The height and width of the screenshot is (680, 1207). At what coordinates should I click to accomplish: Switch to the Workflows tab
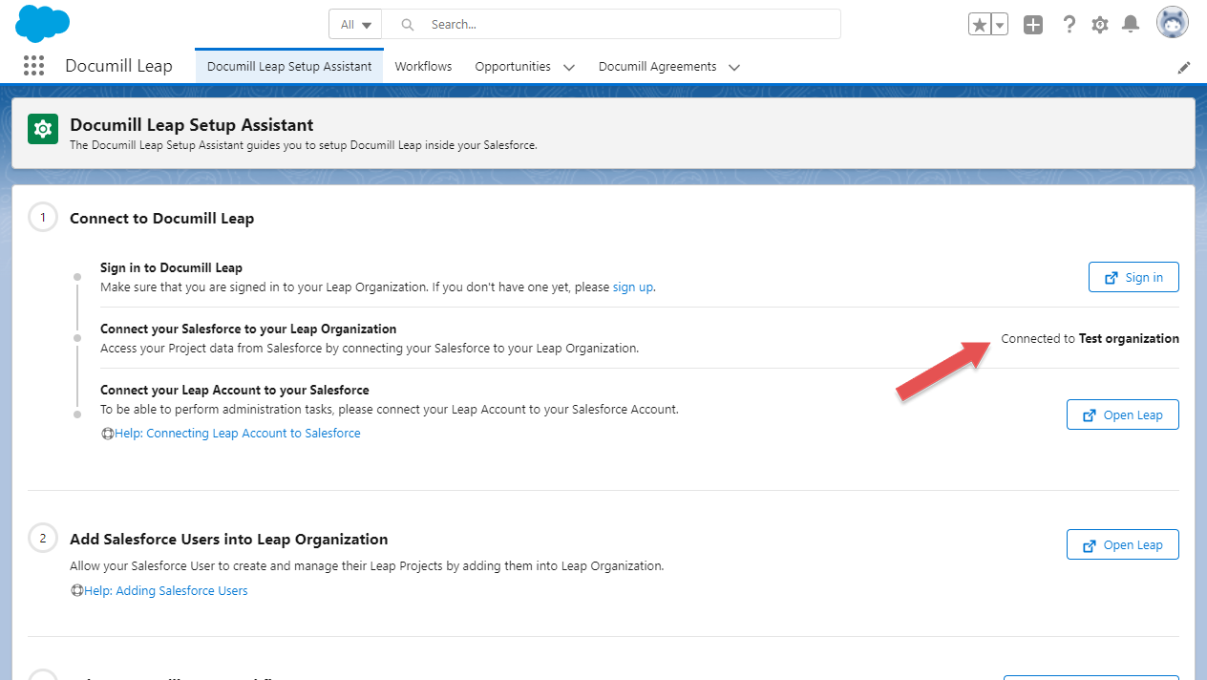pos(423,67)
